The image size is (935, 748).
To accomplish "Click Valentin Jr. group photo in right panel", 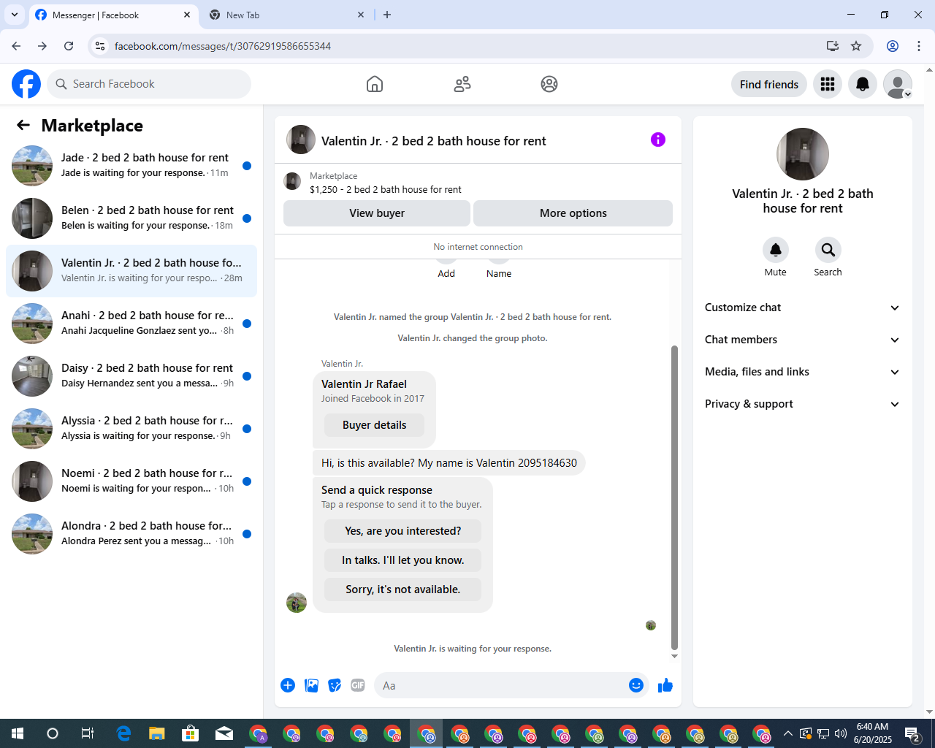I will [803, 154].
